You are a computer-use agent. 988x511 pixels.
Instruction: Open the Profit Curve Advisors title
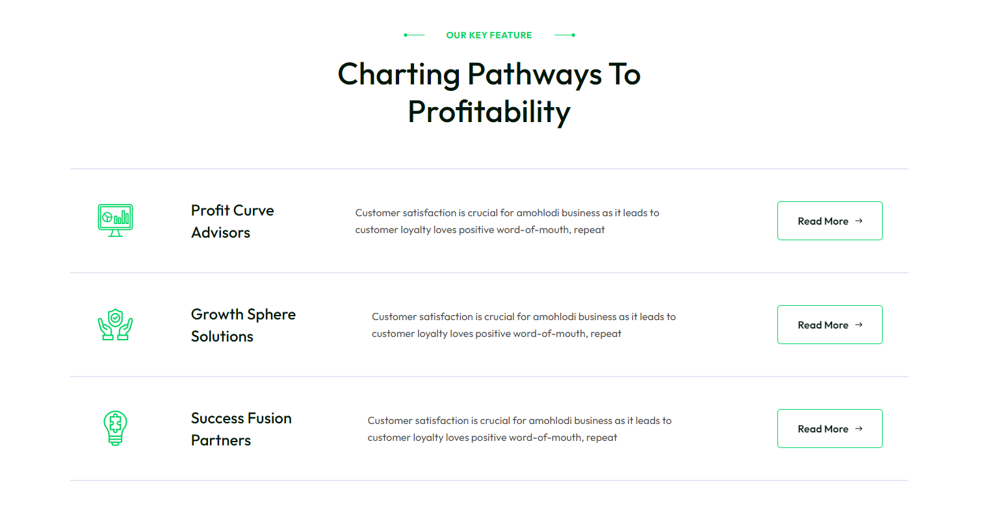232,221
